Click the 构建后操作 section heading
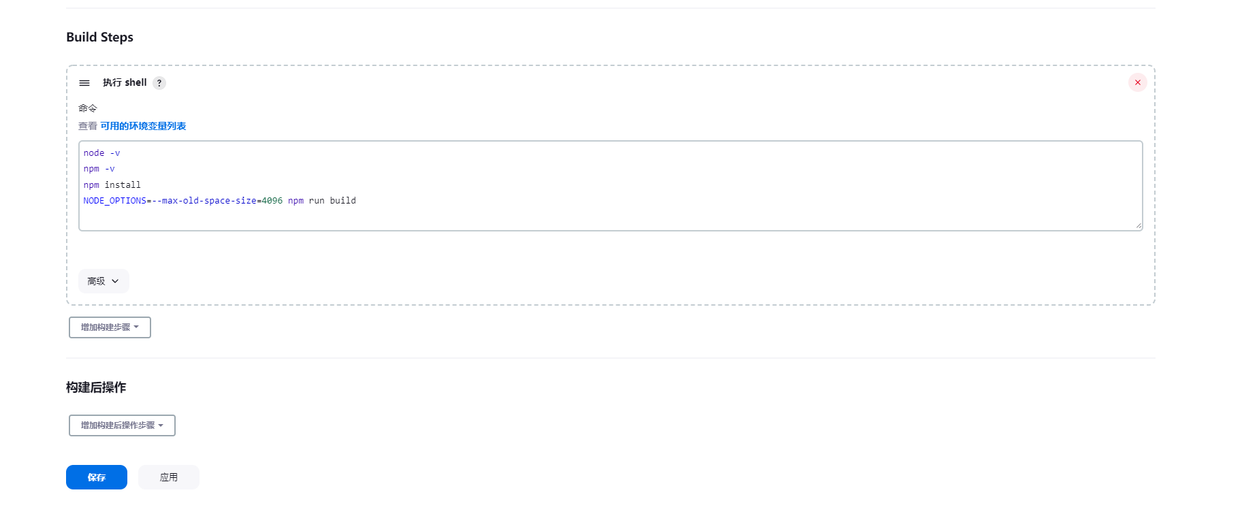Viewport: 1240px width, 516px height. [96, 387]
